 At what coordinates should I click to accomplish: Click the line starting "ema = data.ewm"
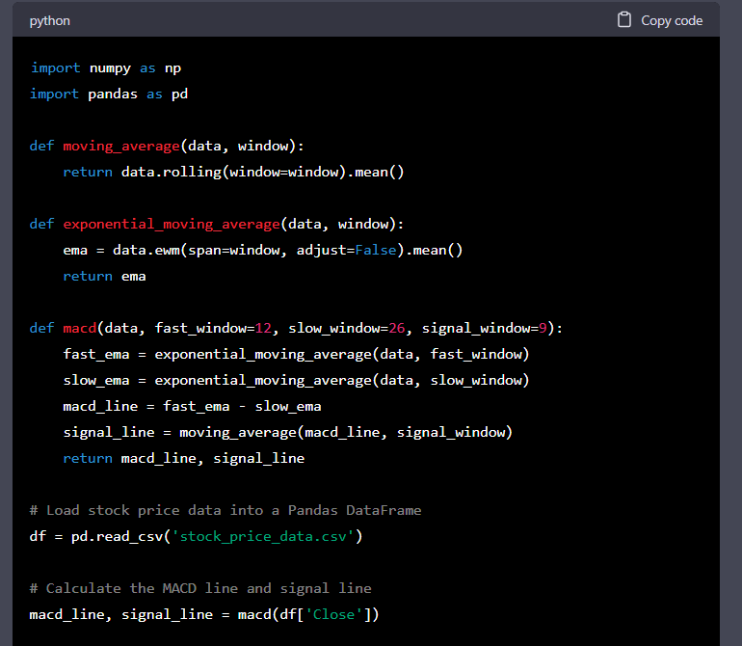(x=263, y=250)
